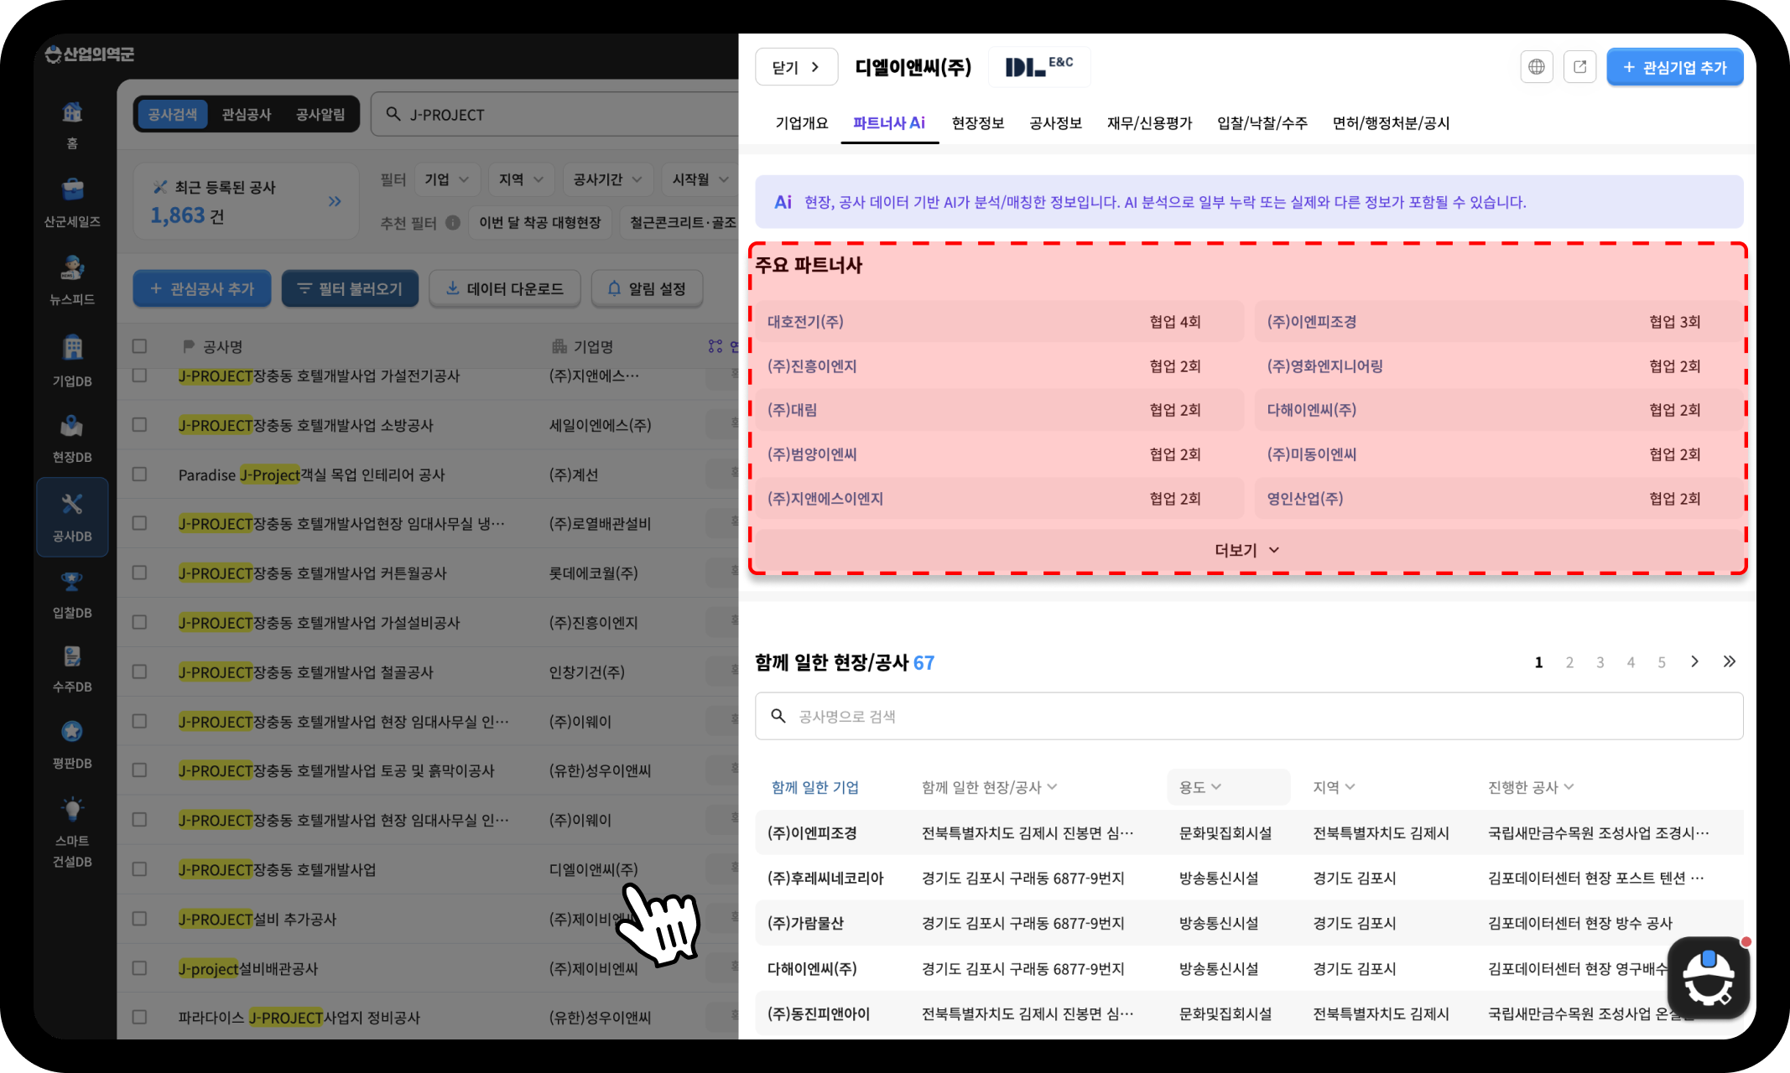Open 현장DB in the sidebar
The image size is (1790, 1073).
tap(72, 438)
